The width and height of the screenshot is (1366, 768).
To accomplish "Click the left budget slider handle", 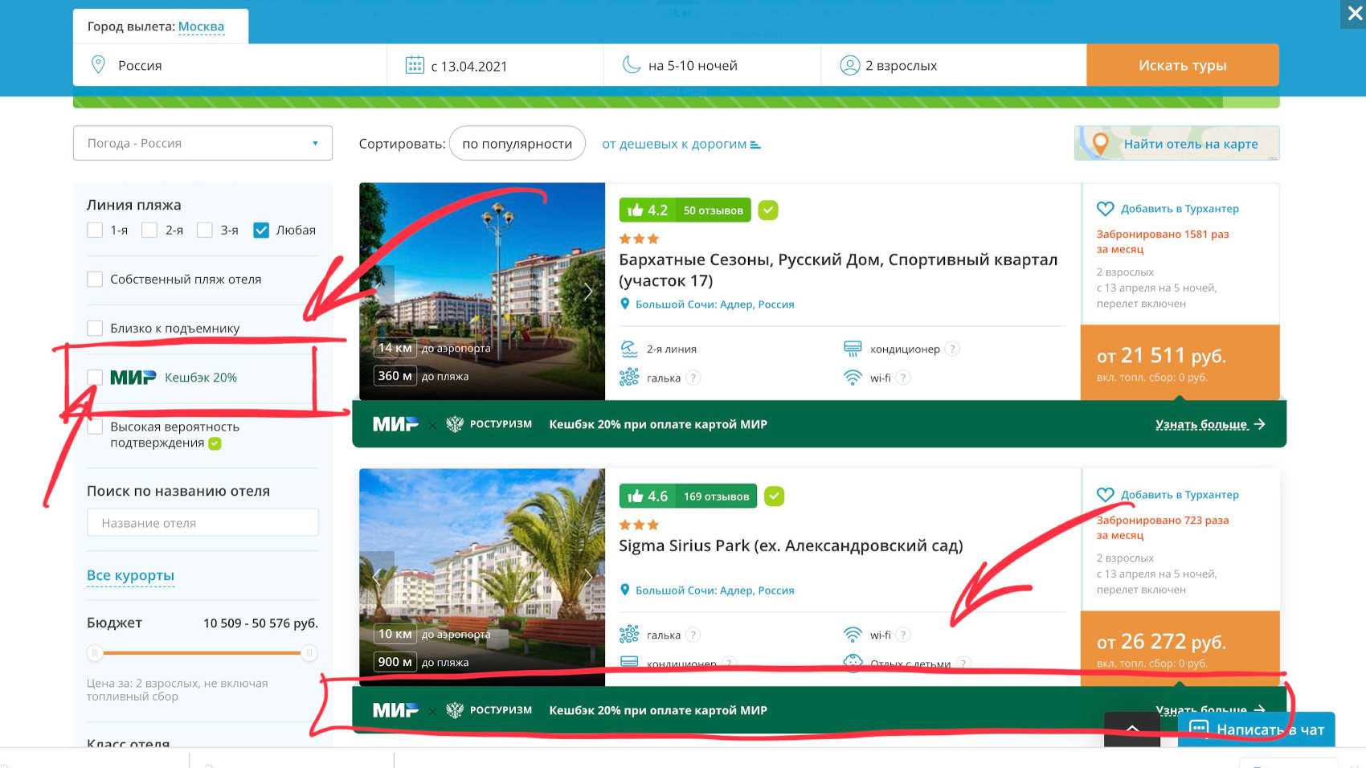I will point(95,653).
